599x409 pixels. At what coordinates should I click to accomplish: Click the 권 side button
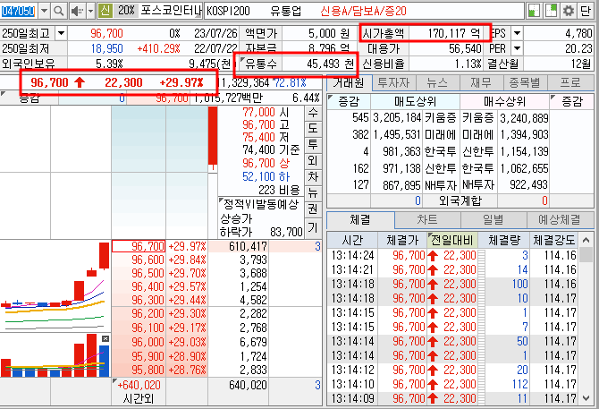pyautogui.click(x=313, y=209)
